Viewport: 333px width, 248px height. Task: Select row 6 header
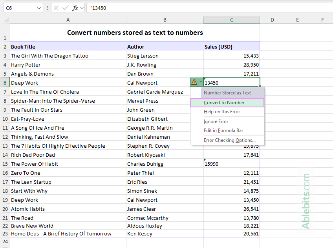click(x=5, y=83)
